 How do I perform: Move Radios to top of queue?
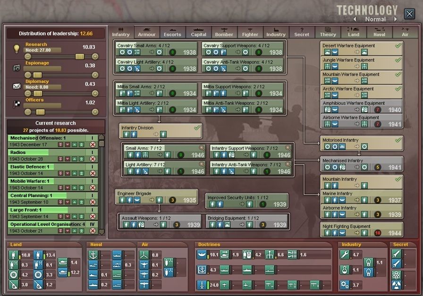pos(82,159)
